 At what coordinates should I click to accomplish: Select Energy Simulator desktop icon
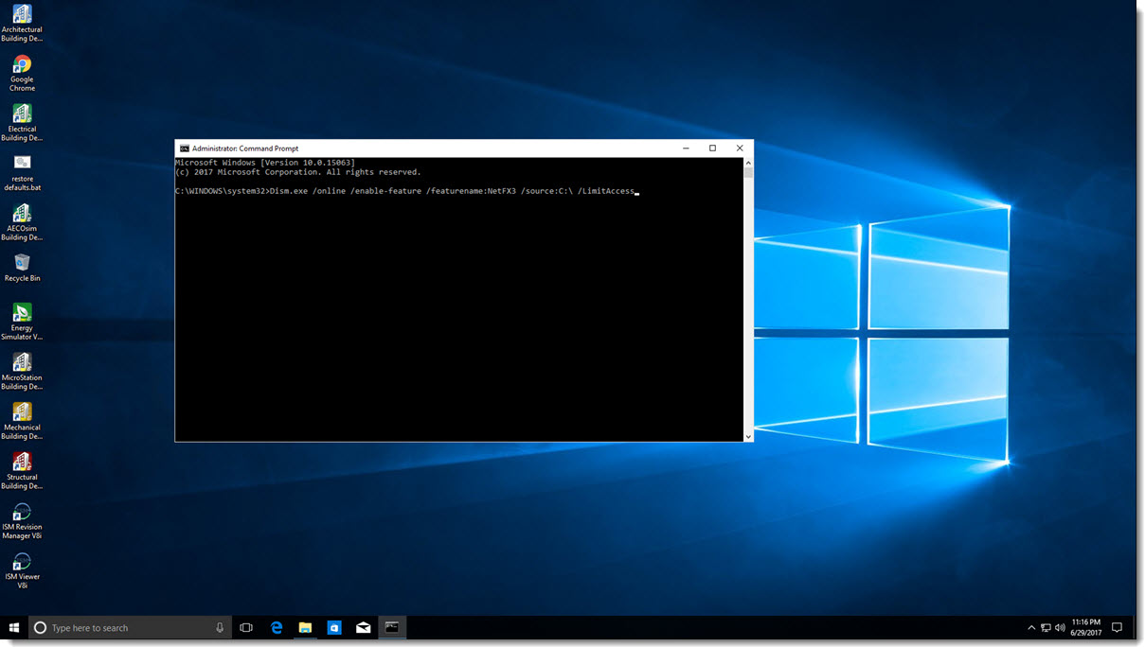[x=22, y=321]
